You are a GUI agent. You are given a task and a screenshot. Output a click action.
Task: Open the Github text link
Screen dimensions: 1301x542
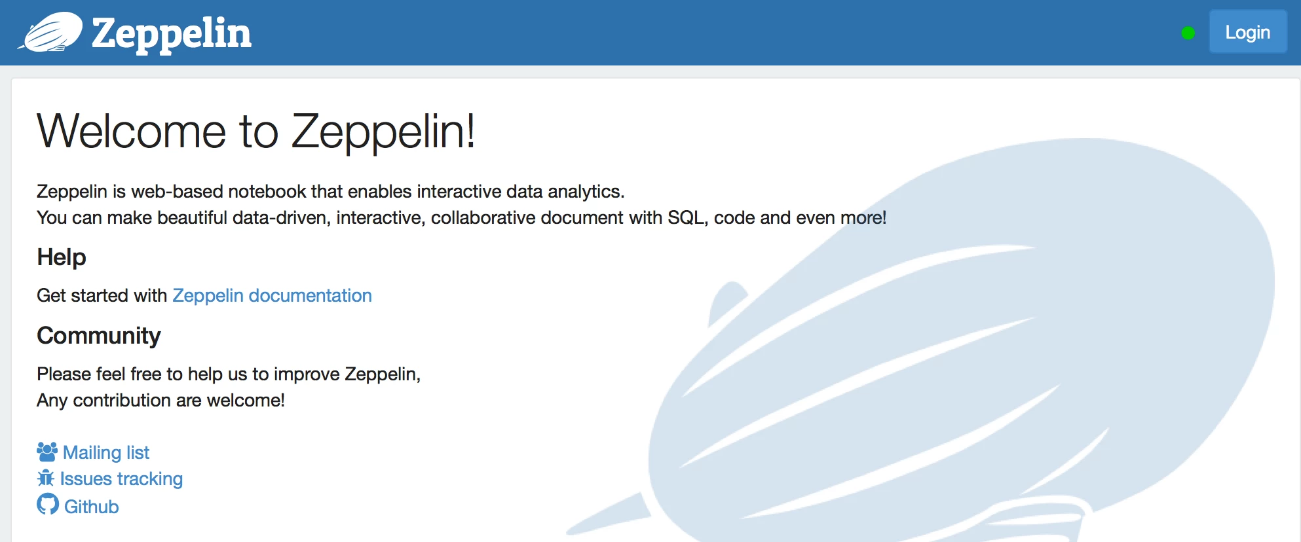pos(92,507)
